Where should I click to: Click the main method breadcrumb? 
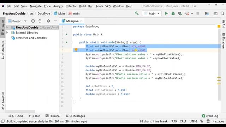pyautogui.click(x=74, y=13)
